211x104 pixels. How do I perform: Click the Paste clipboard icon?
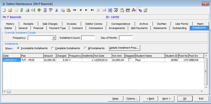pyautogui.click(x=68, y=10)
